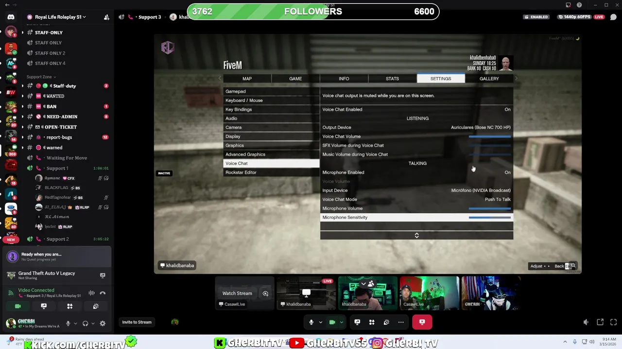Viewport: 622px width, 349px height.
Task: Adjust Microphone Volume slider in stream
Action: (x=490, y=208)
